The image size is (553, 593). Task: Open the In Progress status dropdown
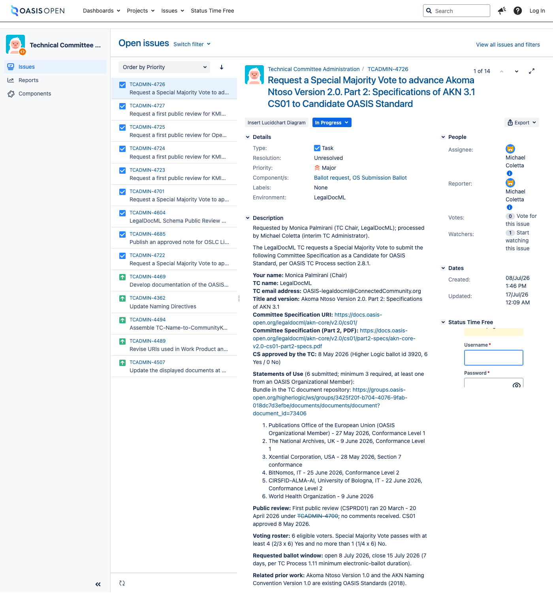332,123
